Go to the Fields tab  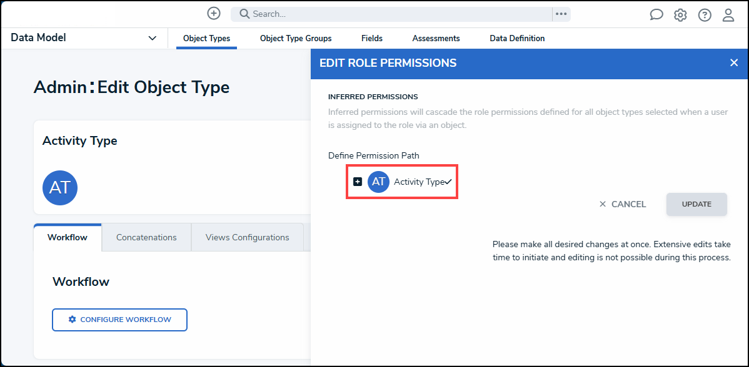coord(372,39)
